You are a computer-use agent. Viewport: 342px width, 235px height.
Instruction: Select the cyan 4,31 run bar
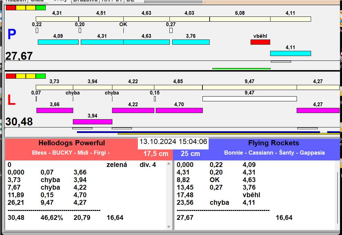(x=102, y=42)
